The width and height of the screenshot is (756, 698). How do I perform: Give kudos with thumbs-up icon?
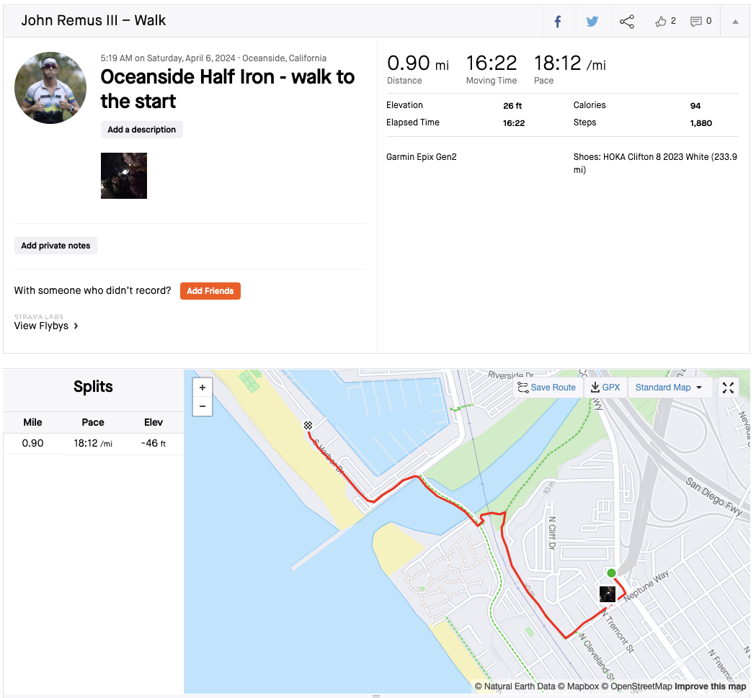pos(662,22)
